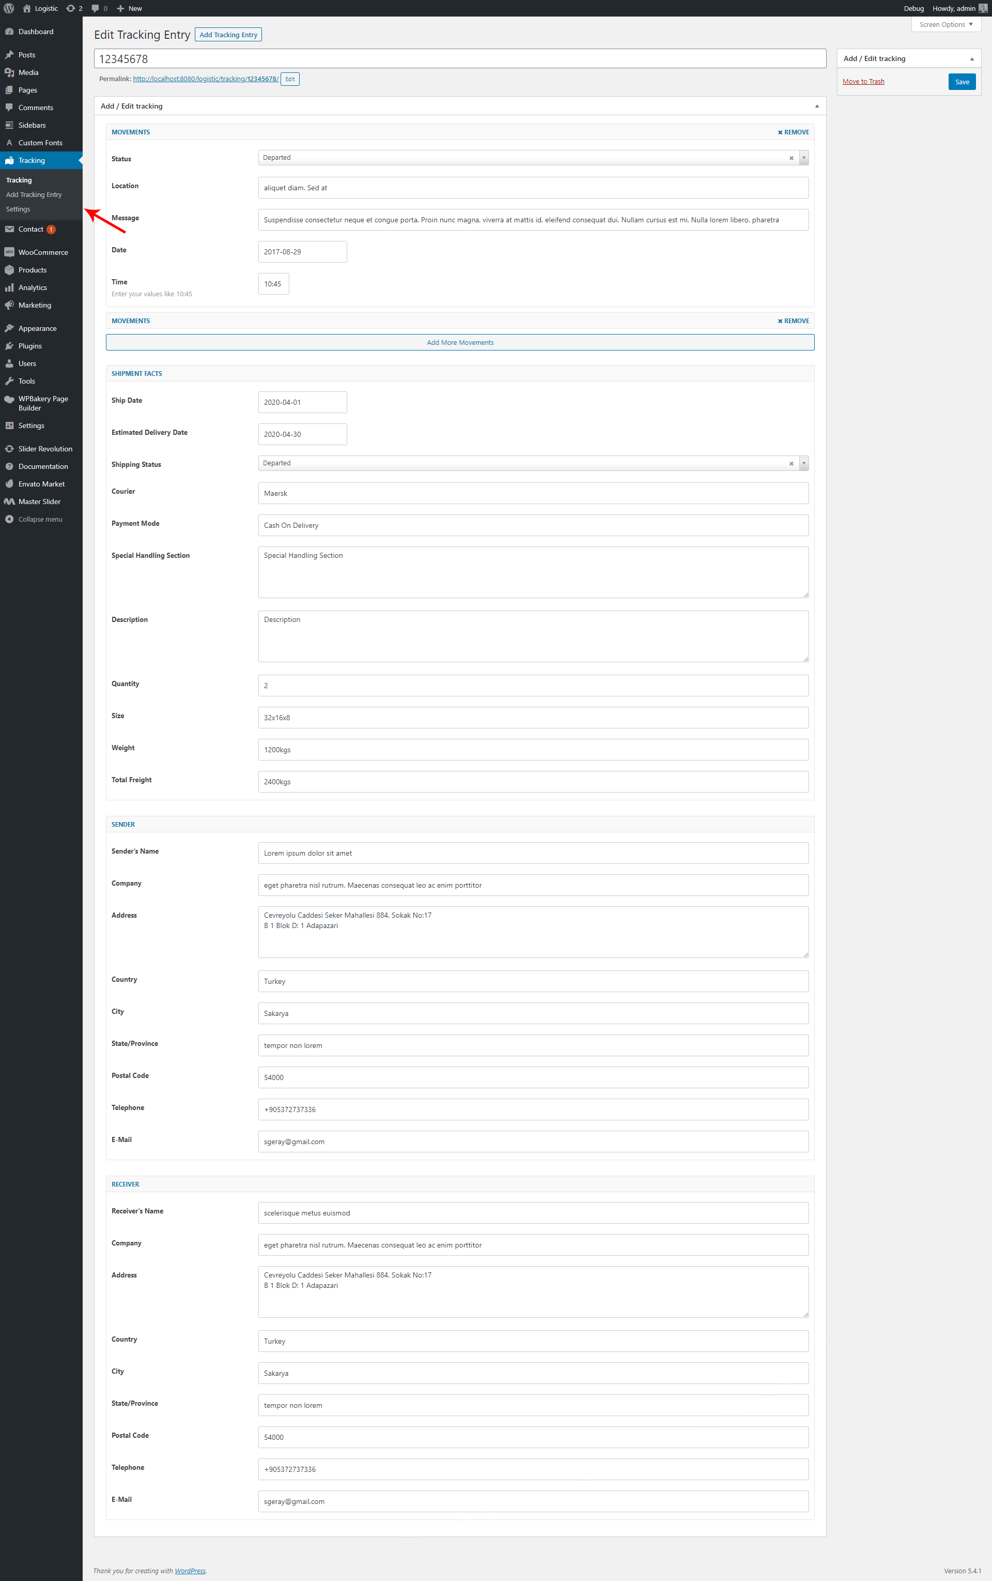The height and width of the screenshot is (1581, 992).
Task: Open Master Slider in sidebar
Action: coord(39,501)
